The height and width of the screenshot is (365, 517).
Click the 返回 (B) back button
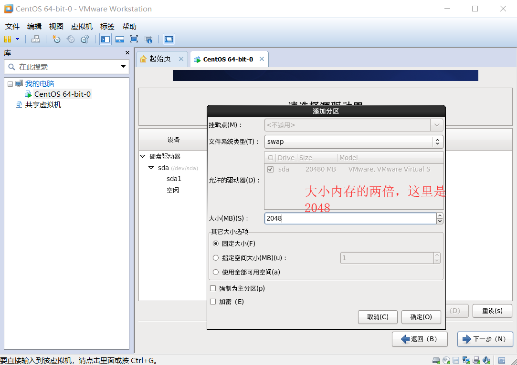tap(420, 339)
